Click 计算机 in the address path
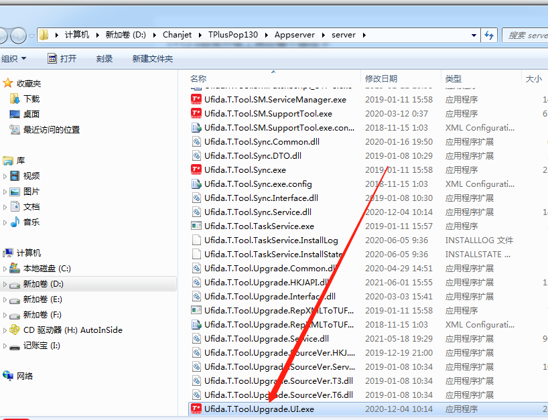 pos(77,35)
